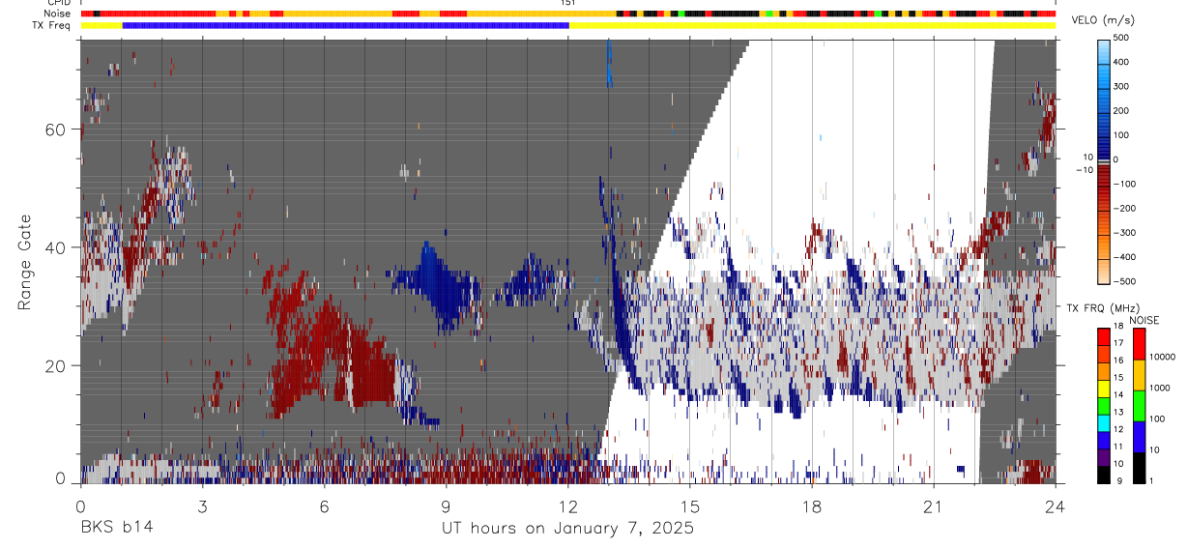This screenshot has height=548, width=1187.
Task: Click the 3 tick on UT hours axis
Action: coord(202,505)
